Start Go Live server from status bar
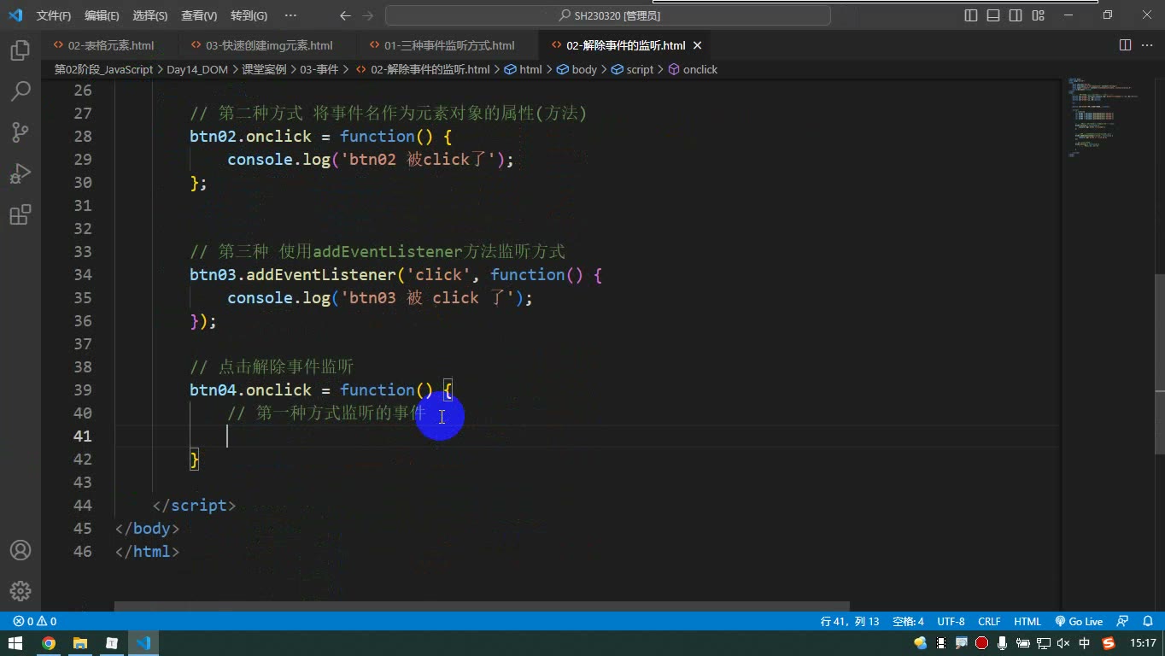The image size is (1165, 656). click(x=1079, y=622)
